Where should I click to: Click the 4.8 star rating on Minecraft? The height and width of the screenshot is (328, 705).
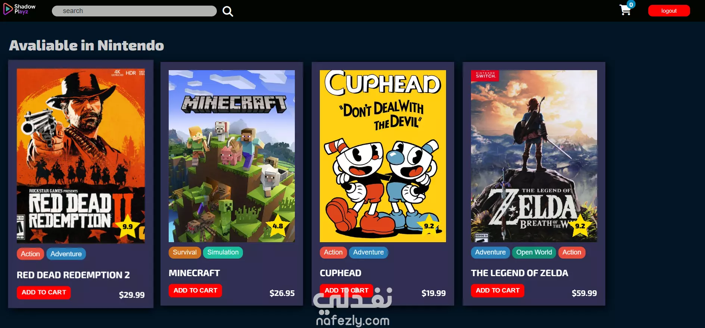(278, 226)
